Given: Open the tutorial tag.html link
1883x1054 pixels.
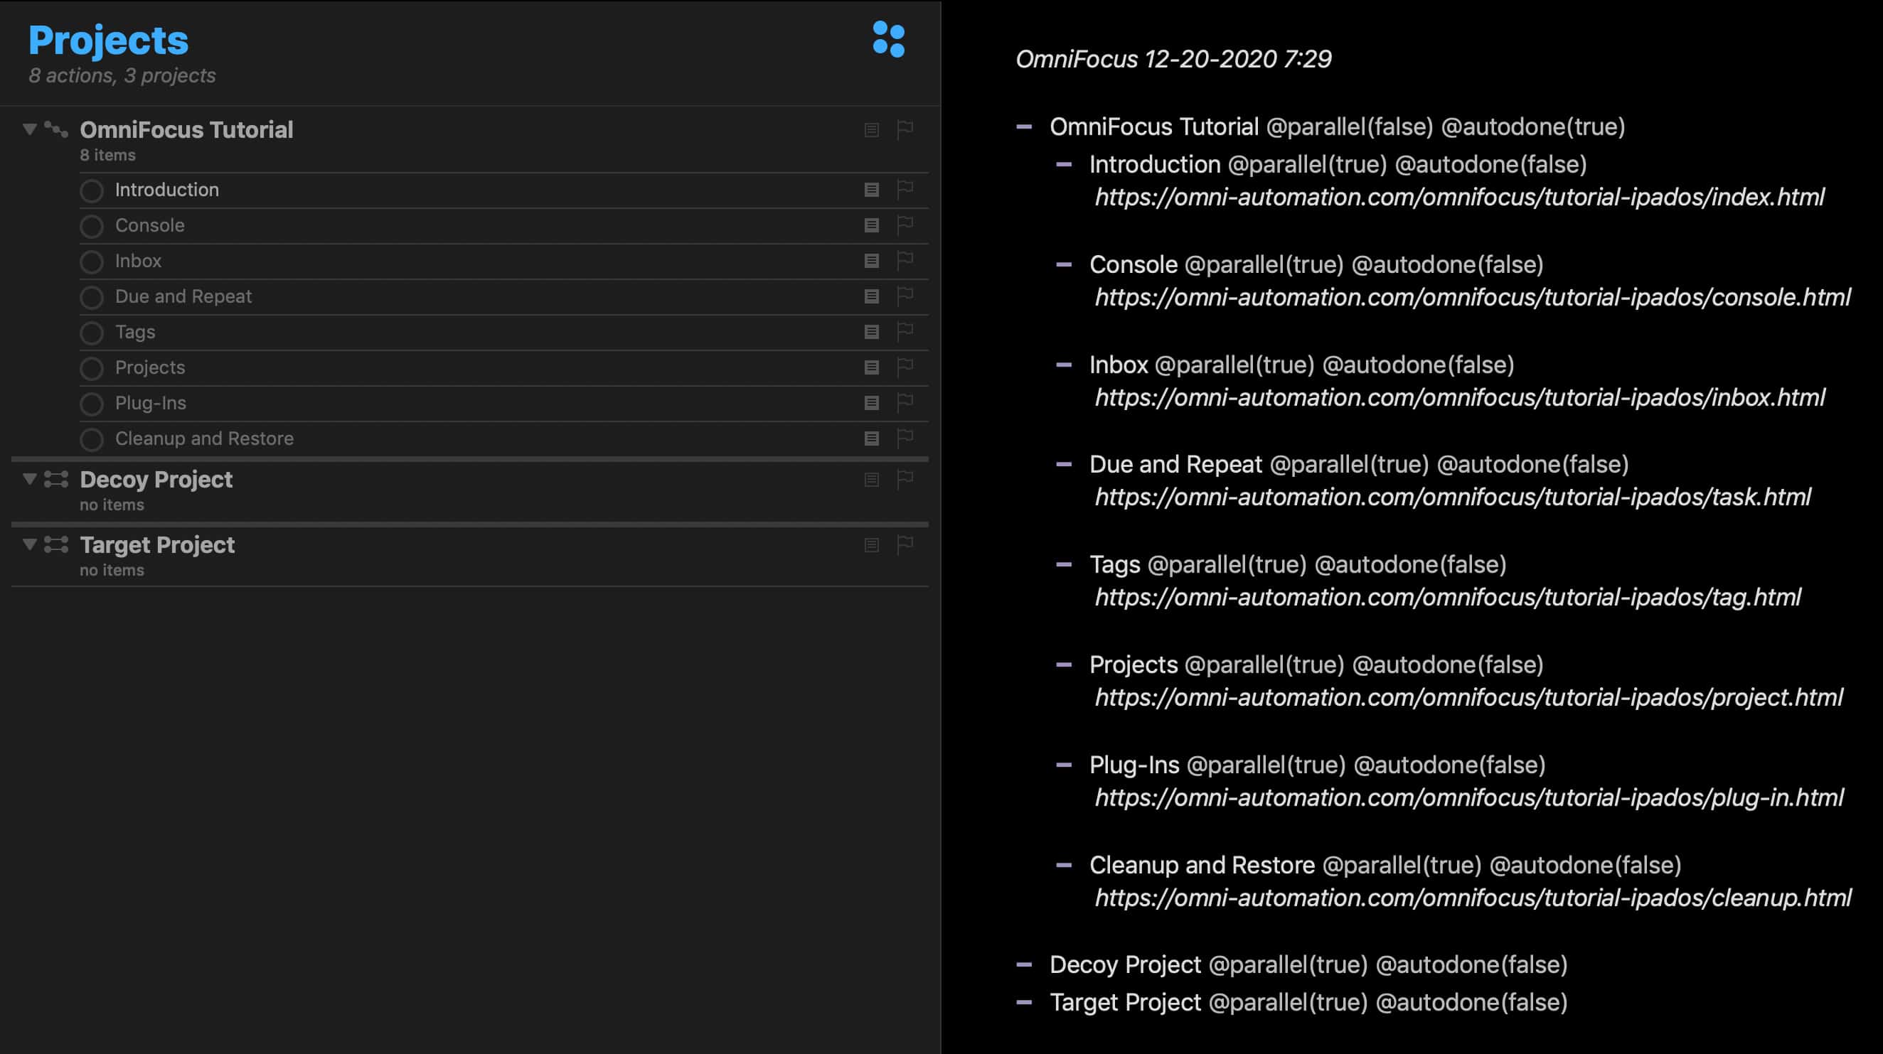Looking at the screenshot, I should 1447,597.
